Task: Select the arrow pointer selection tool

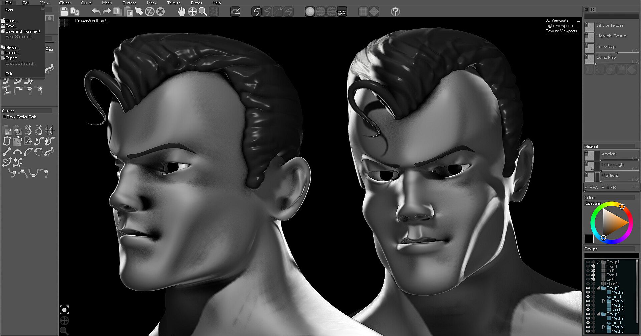Action: point(139,12)
